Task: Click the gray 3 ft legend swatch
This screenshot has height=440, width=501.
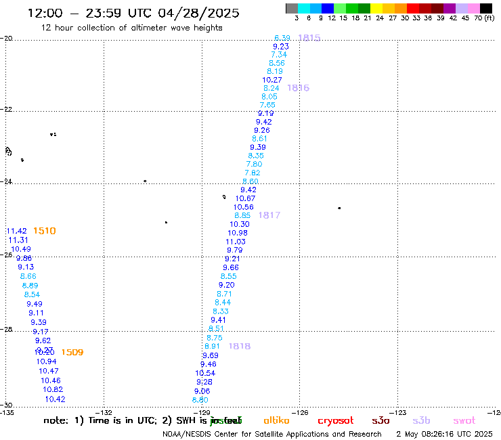Action: tap(292, 8)
